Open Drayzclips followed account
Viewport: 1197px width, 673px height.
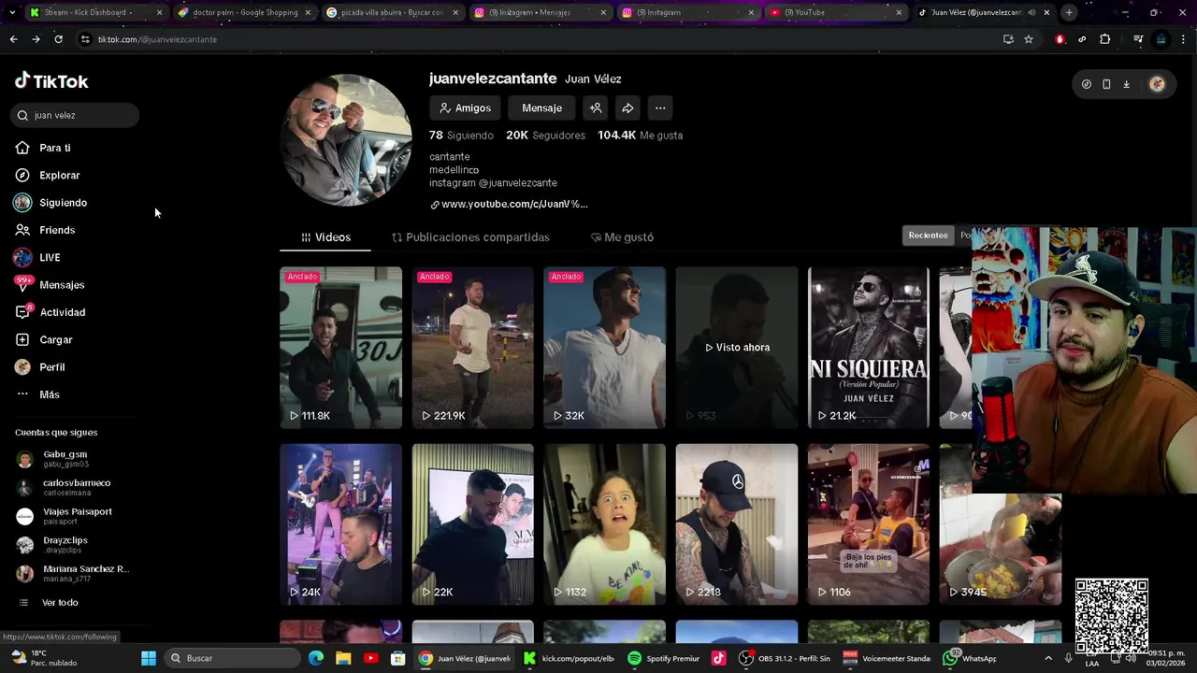pyautogui.click(x=65, y=545)
